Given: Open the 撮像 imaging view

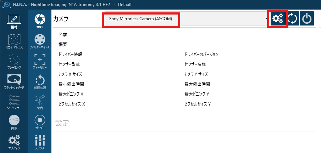Looking at the screenshot, I should click(x=14, y=122).
